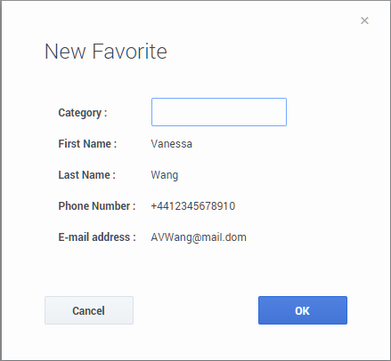Screen dimensions: 391x361
Task: Focus the Category text field
Action: pos(219,112)
